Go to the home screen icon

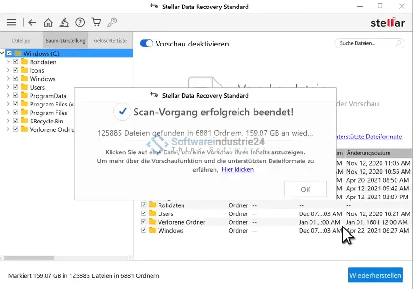pos(48,23)
